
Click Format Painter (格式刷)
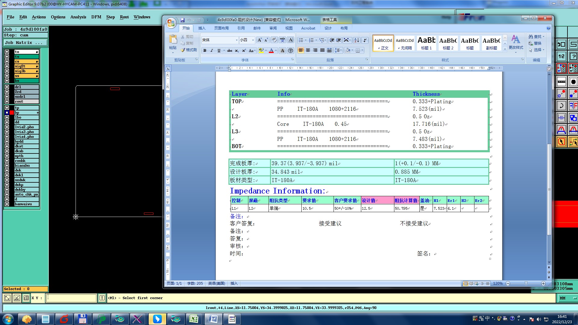click(189, 50)
